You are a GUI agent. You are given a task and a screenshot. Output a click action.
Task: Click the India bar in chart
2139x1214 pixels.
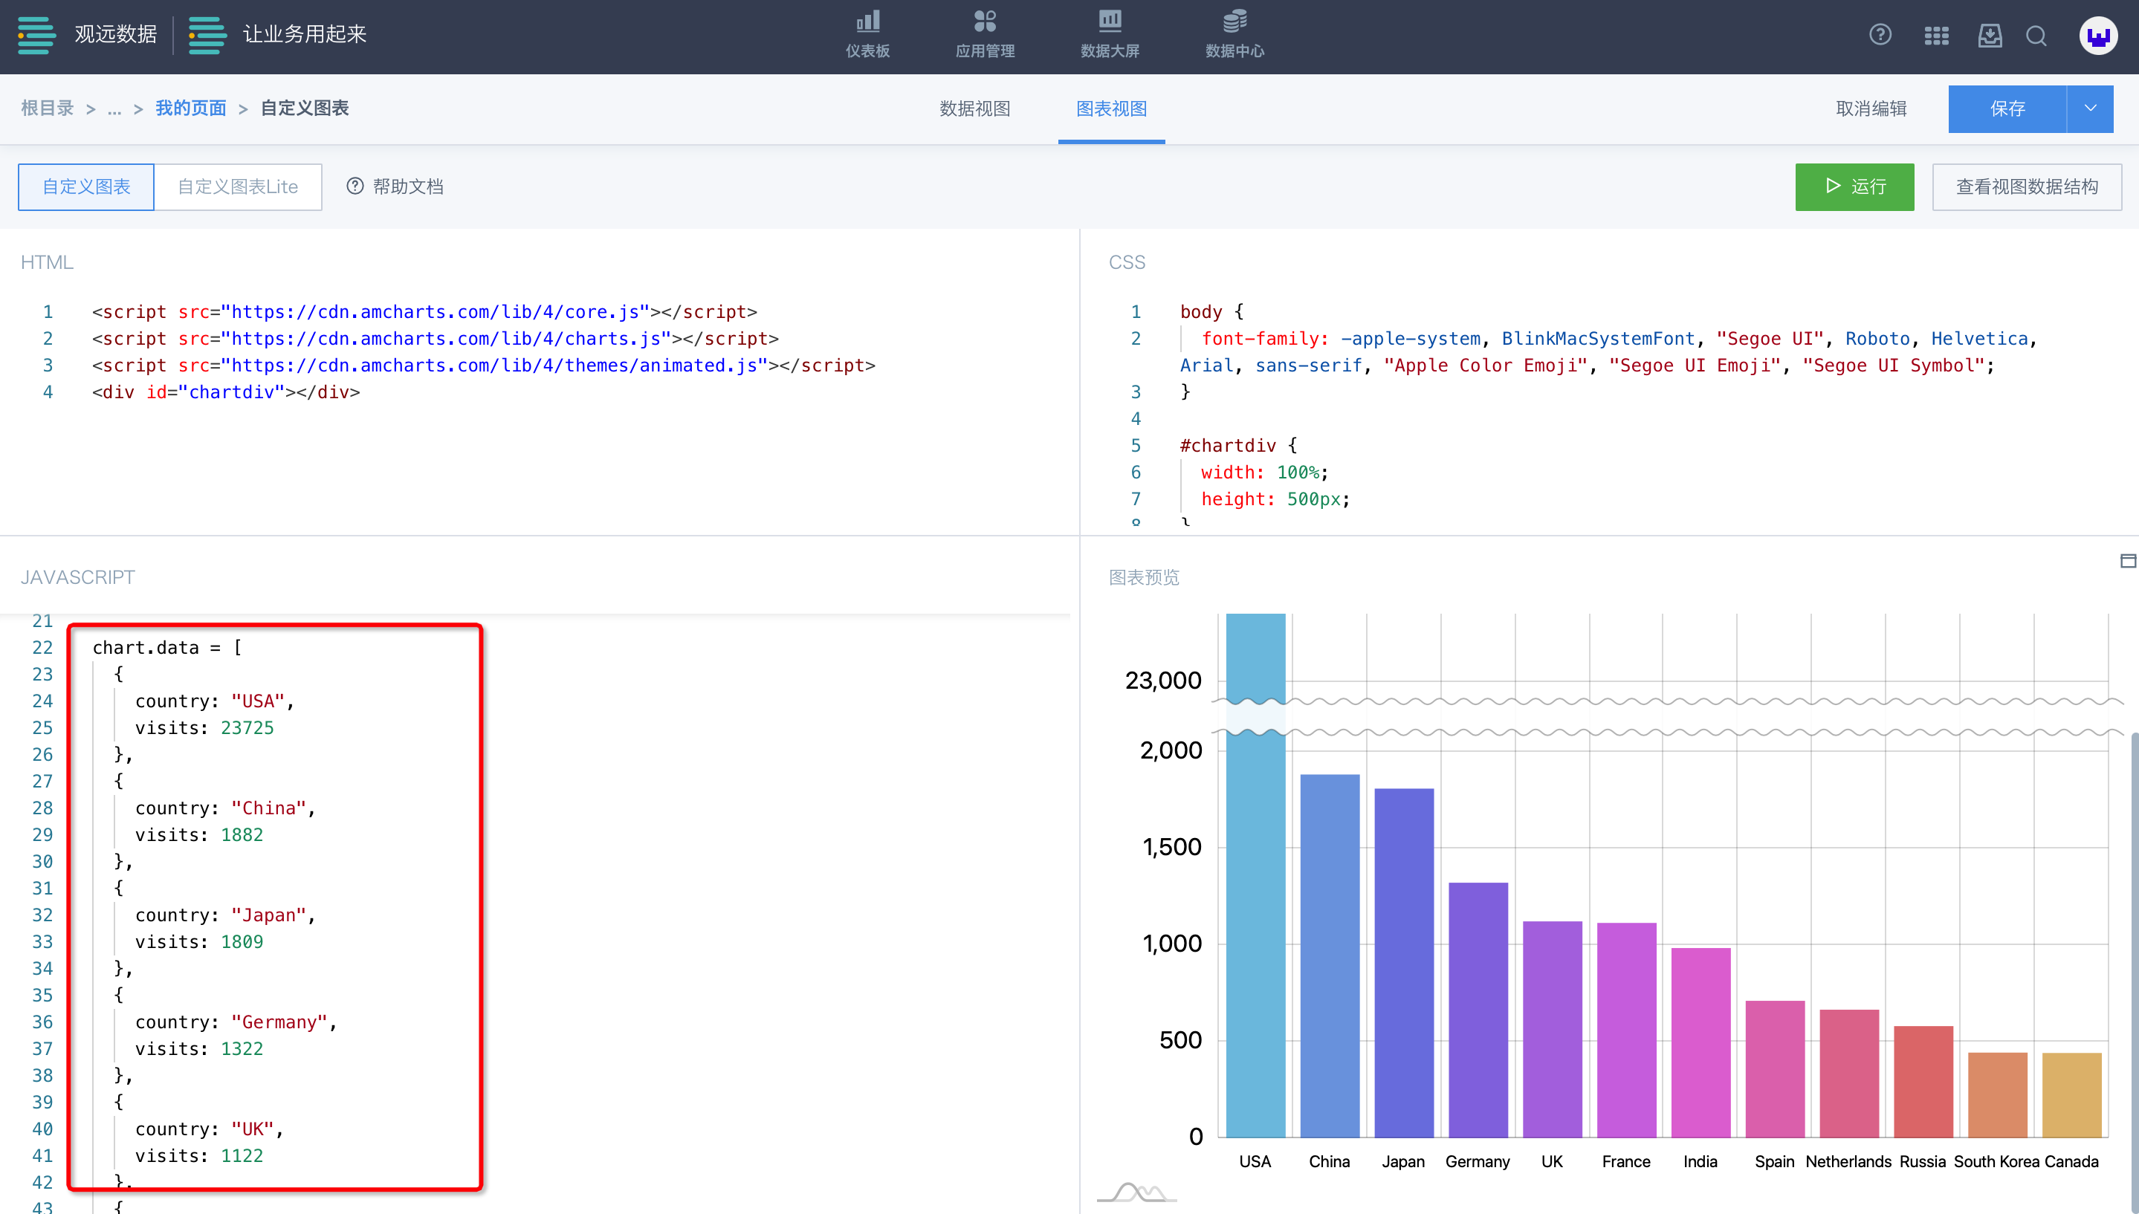point(1700,1042)
